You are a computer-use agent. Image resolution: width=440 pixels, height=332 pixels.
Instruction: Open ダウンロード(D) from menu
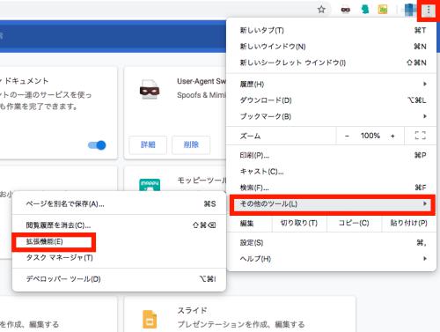[x=332, y=100]
